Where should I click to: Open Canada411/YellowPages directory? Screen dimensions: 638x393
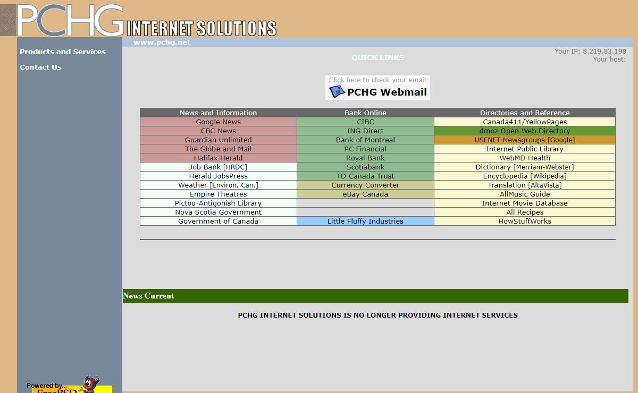(525, 122)
